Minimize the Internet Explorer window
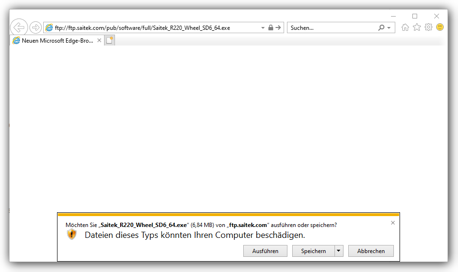 coord(393,16)
